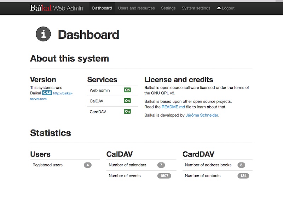The width and height of the screenshot is (283, 212).
Task: Open Users and resources menu item
Action: [136, 8]
